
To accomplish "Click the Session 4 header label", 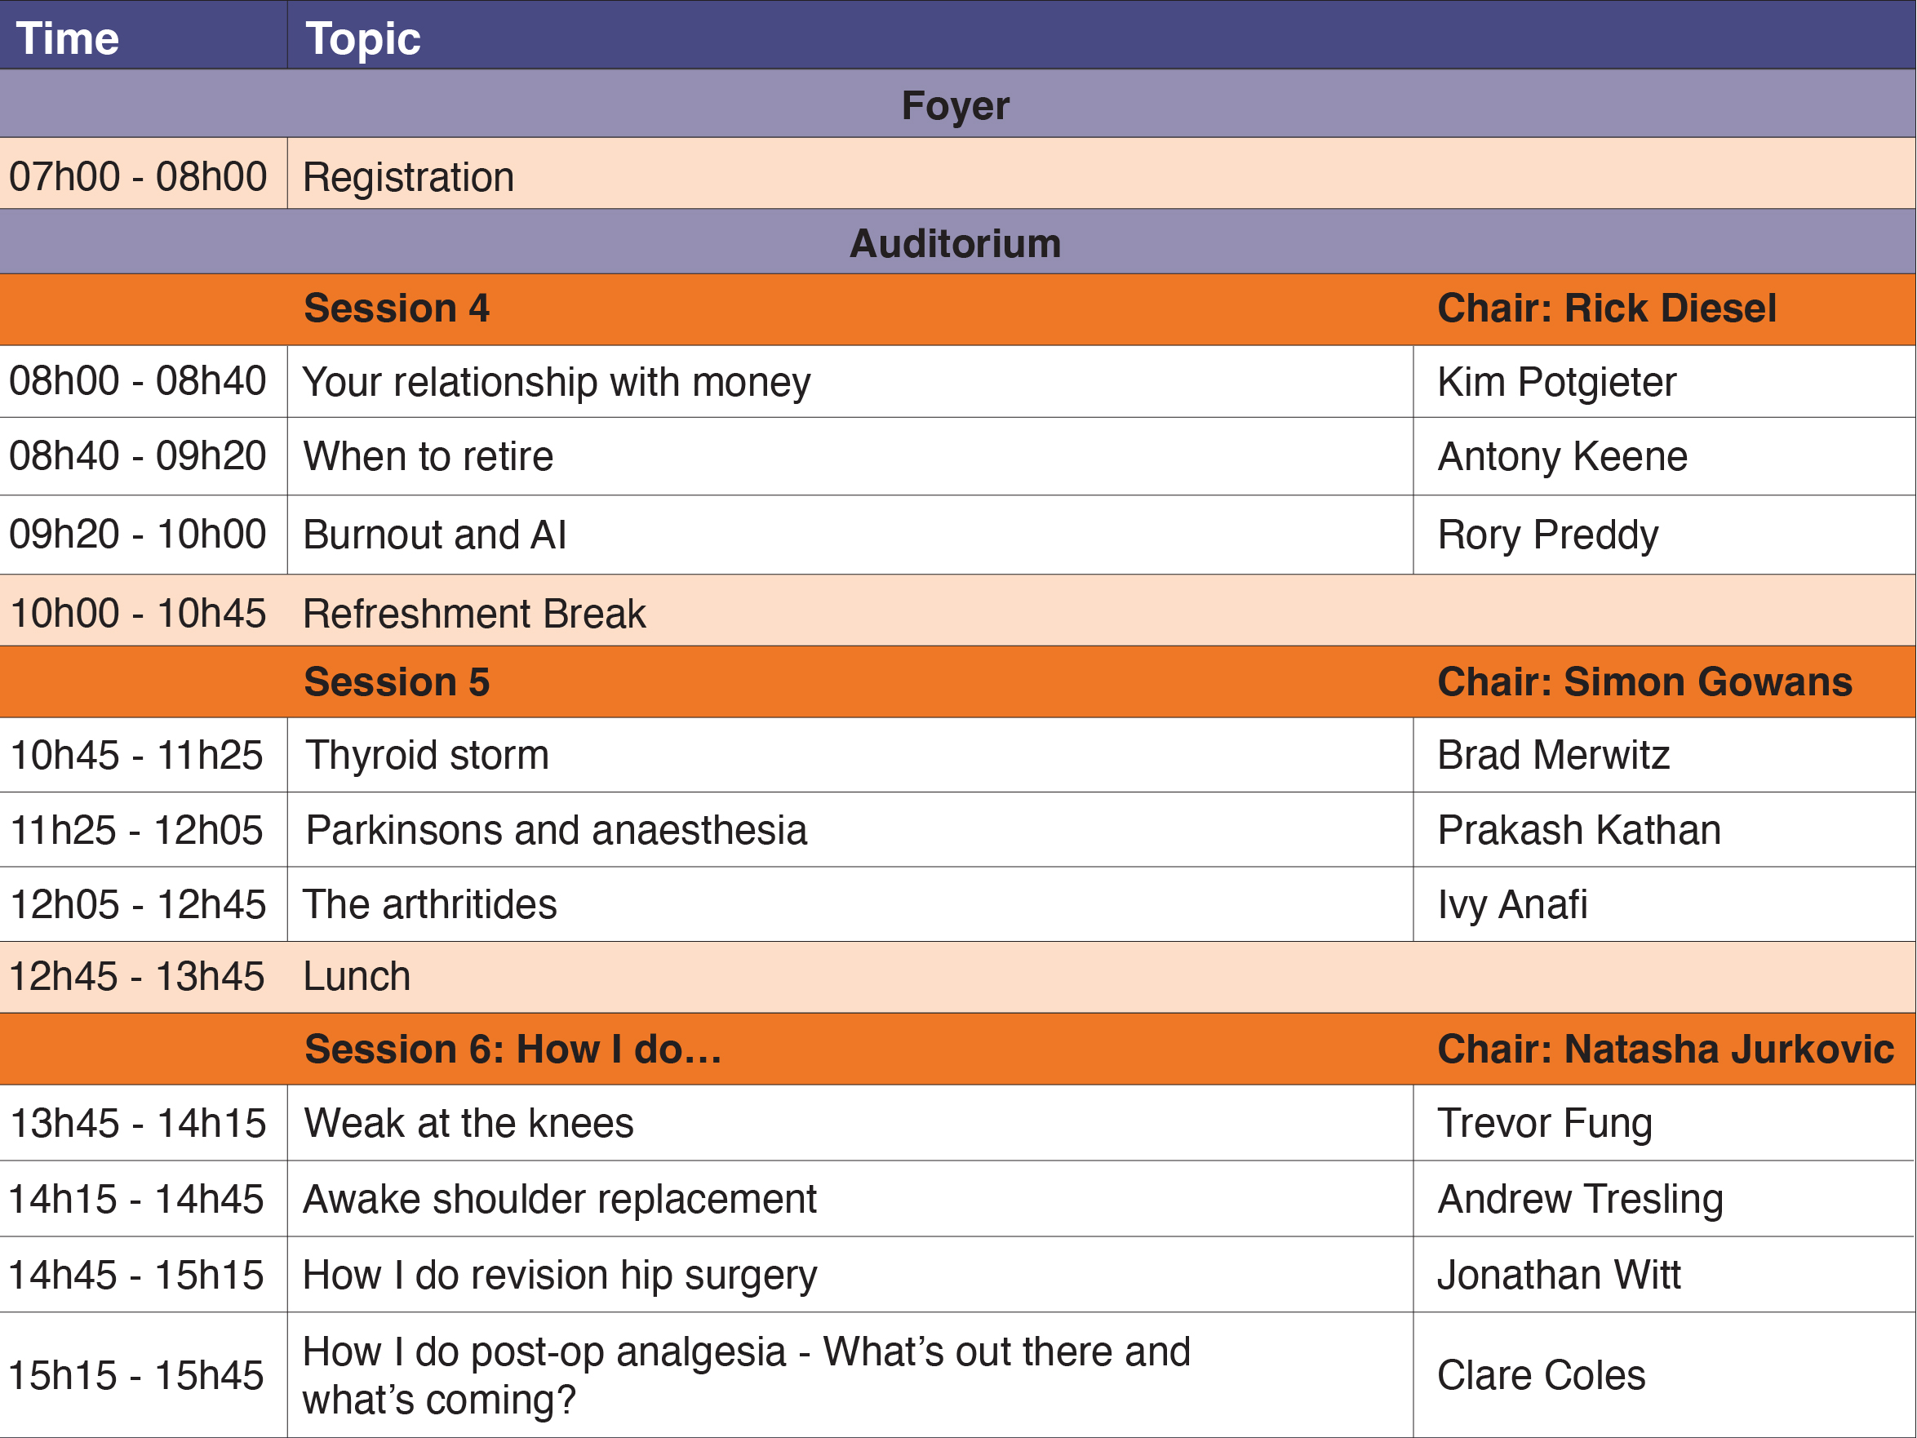I will tap(396, 308).
